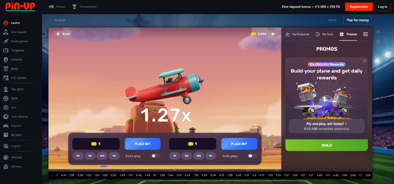This screenshot has width=394, height=184.
Task: Open Fly and play, win today link
Action: coord(327,124)
